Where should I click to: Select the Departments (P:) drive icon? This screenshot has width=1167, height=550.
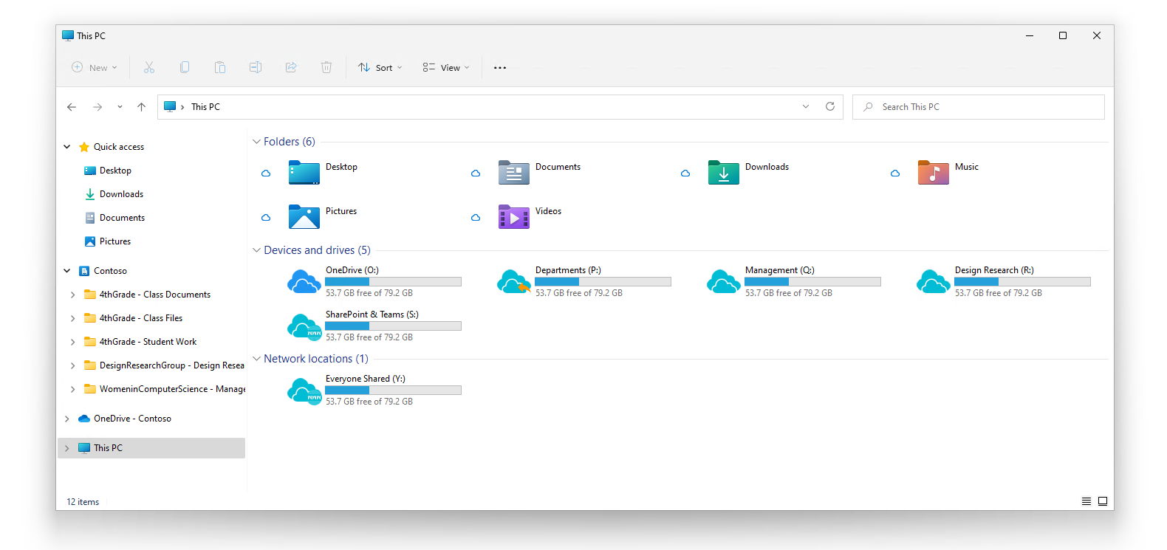(514, 281)
